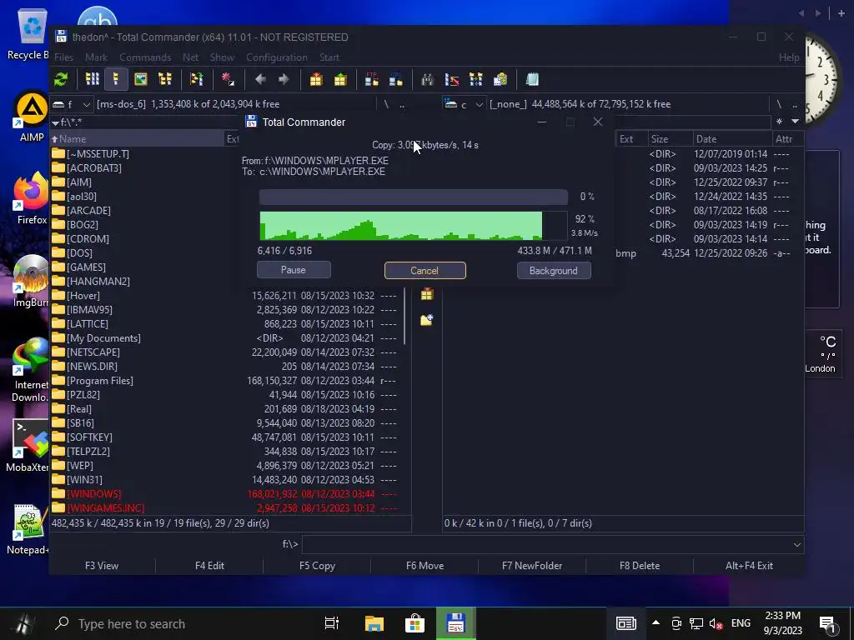The image size is (854, 640).
Task: Sort right panel by Size column header
Action: [x=670, y=139]
